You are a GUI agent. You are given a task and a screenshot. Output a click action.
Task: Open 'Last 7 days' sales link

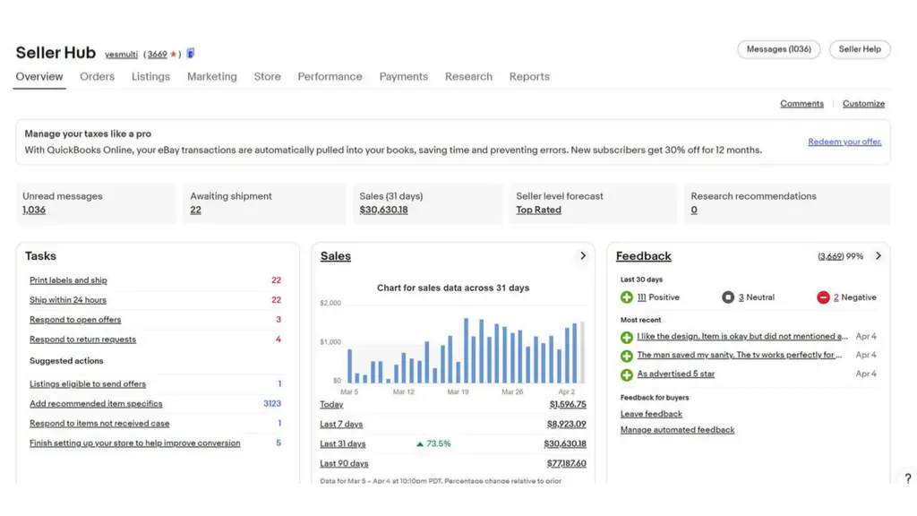point(341,424)
